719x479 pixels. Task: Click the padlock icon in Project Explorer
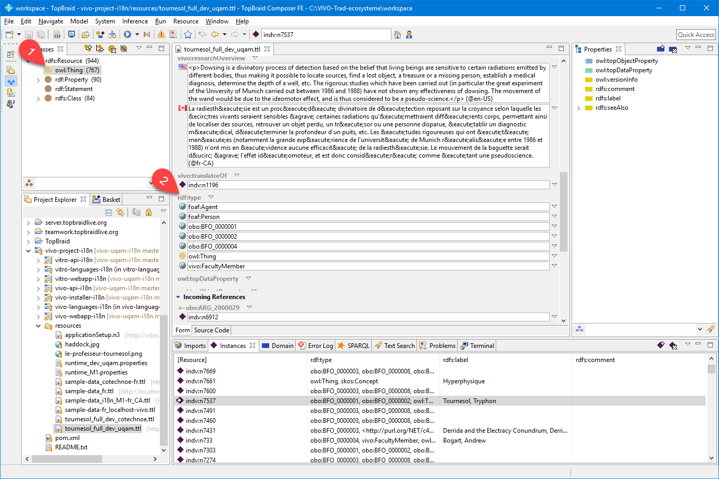149,212
